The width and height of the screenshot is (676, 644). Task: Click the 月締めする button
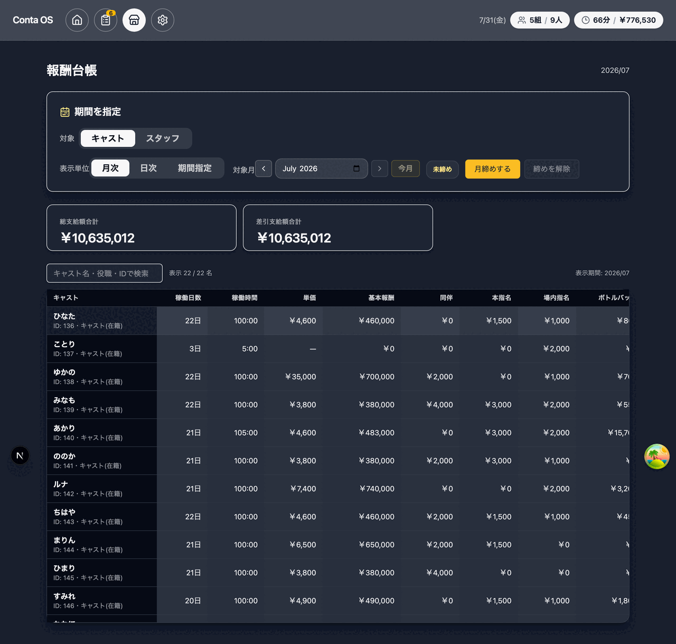point(493,169)
